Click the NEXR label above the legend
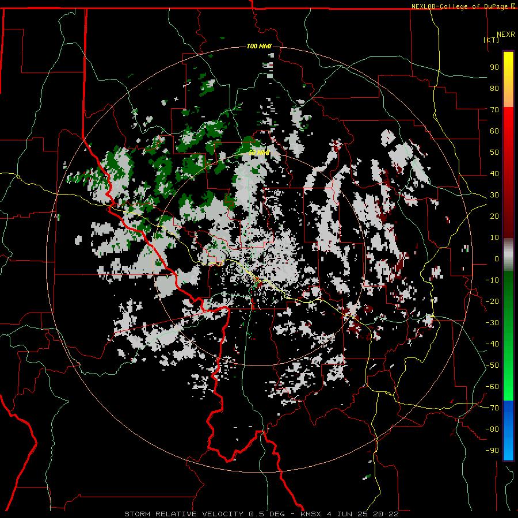 tap(506, 35)
